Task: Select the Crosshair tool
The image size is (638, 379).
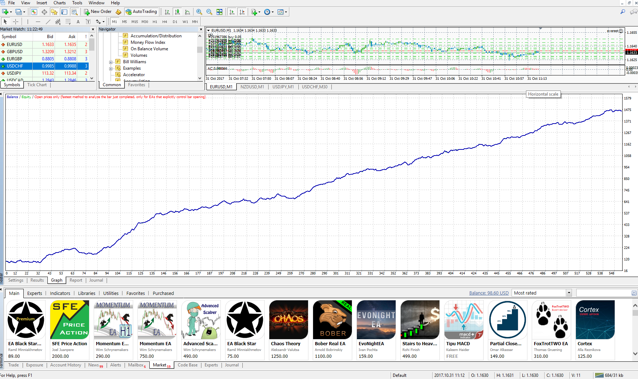Action: tap(15, 22)
